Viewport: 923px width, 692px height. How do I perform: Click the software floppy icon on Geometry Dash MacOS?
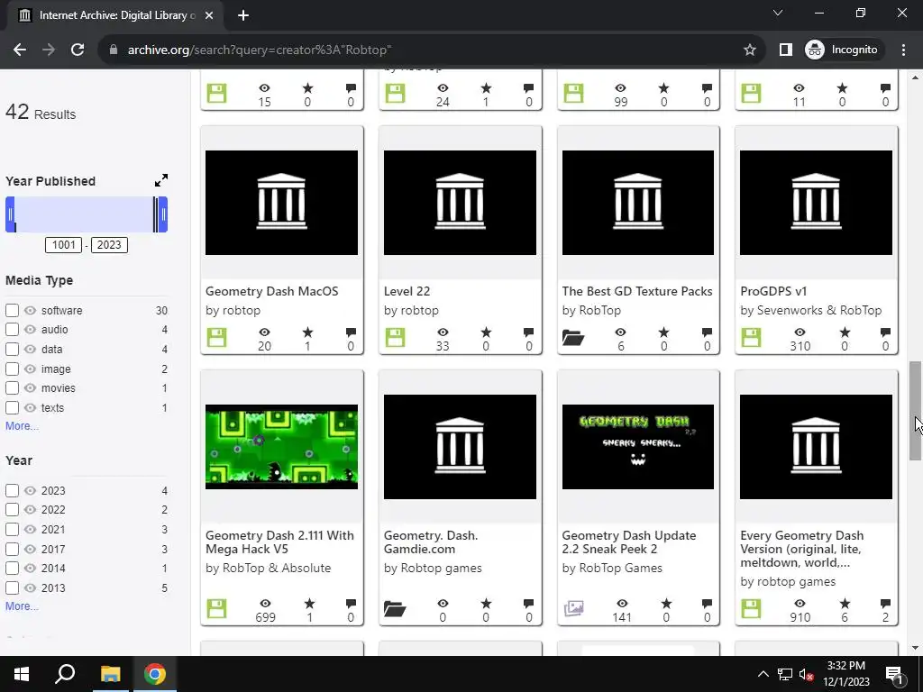(x=216, y=337)
